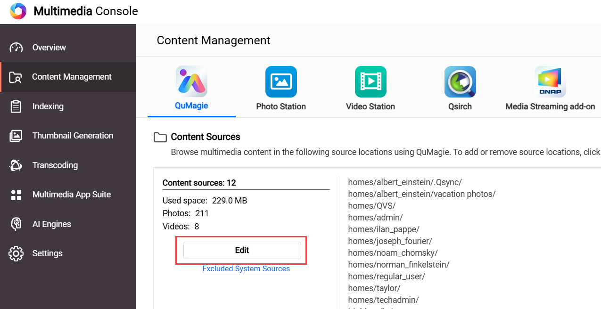The height and width of the screenshot is (309, 601).
Task: Open Multimedia App Suite grid icon
Action: (x=16, y=195)
